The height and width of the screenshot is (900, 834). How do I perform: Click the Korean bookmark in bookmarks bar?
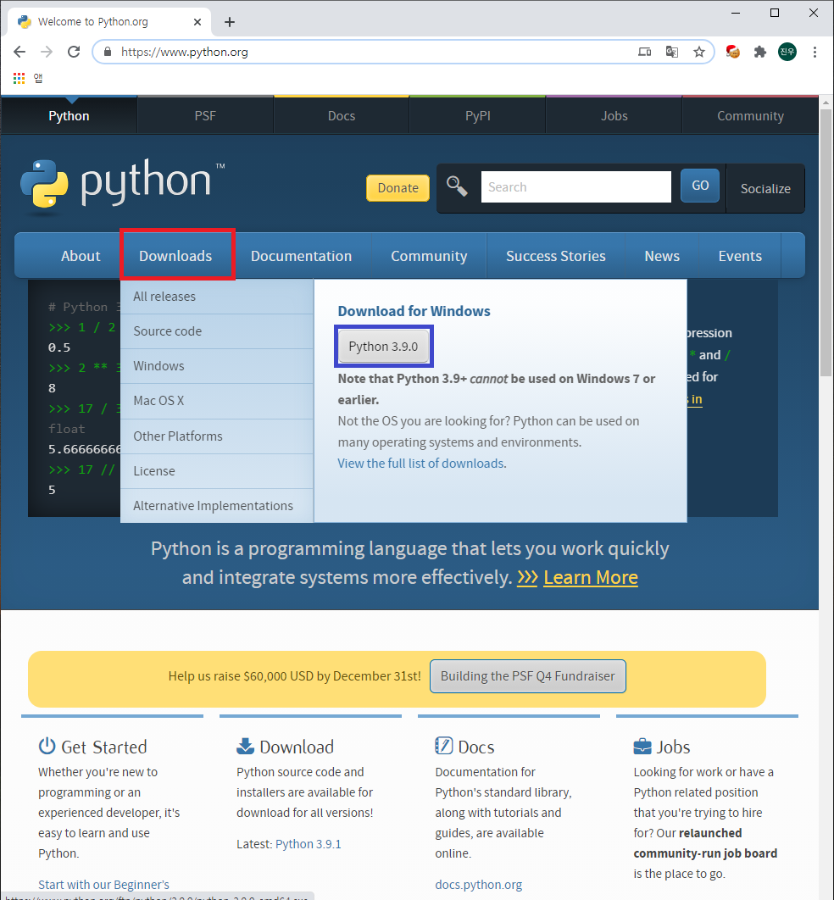38,78
